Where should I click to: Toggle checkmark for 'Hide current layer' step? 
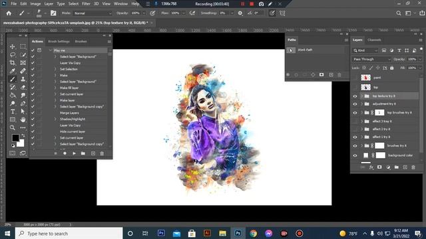coord(33,131)
